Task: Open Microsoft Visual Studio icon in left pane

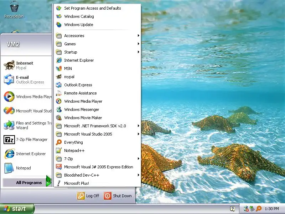Action: click(x=9, y=111)
